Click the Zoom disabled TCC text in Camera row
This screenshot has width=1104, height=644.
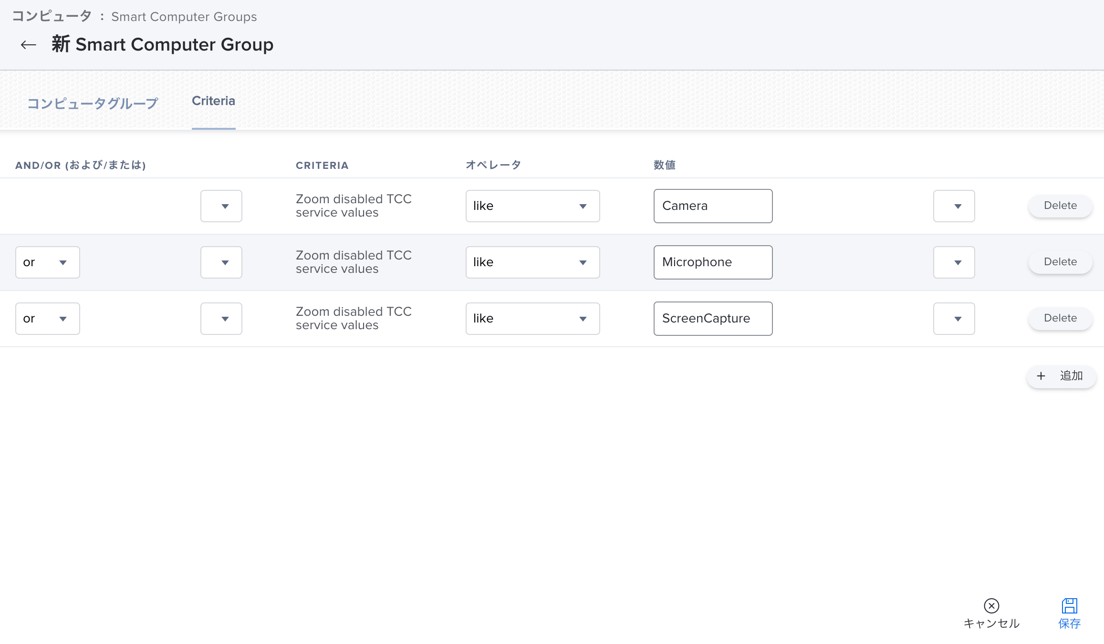pyautogui.click(x=354, y=206)
